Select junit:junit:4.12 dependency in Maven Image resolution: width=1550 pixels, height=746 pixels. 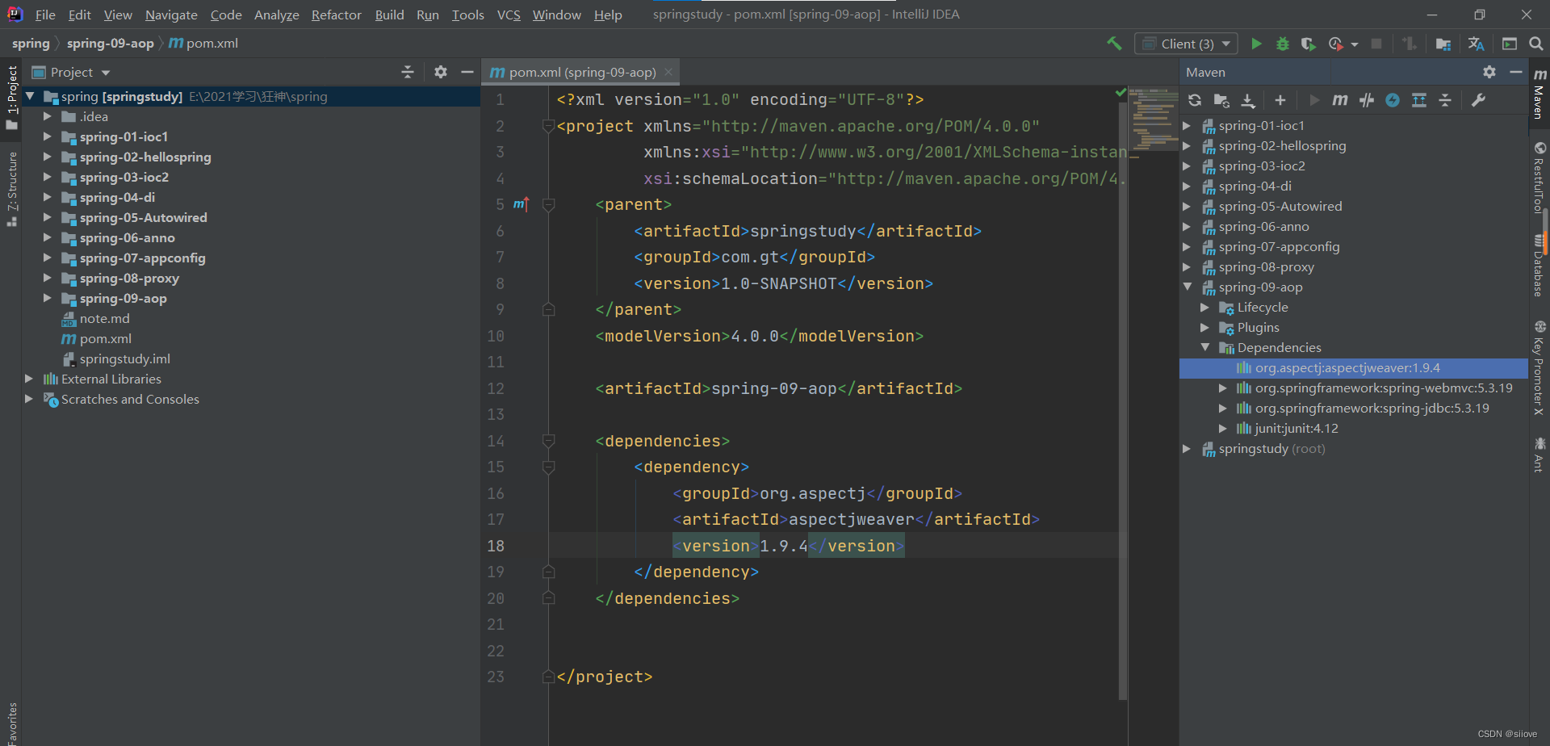1297,428
